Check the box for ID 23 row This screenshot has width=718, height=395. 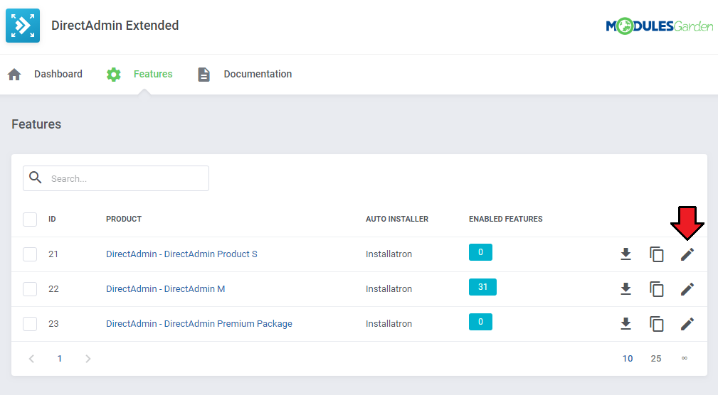coord(30,324)
